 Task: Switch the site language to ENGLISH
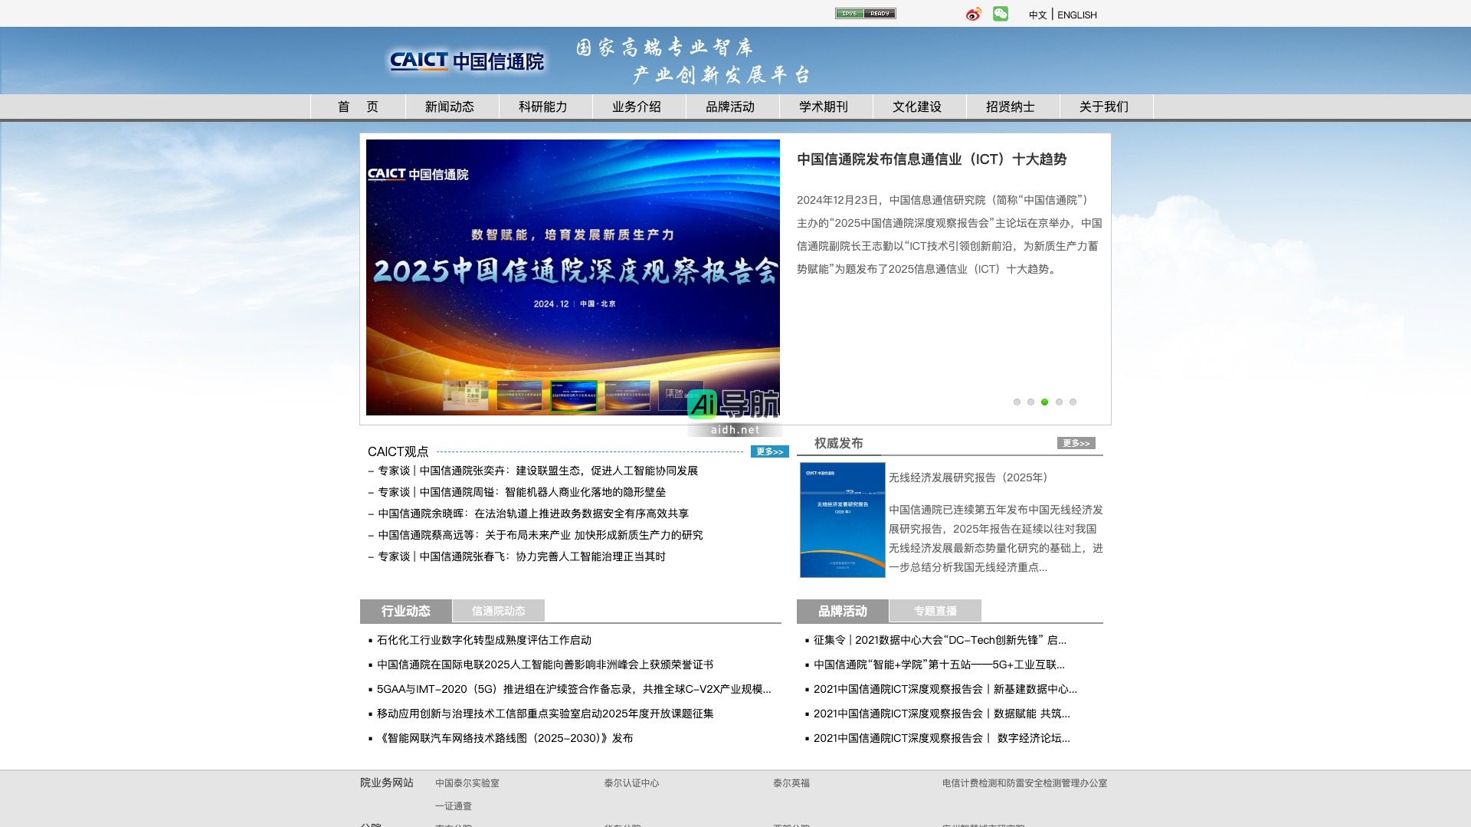pyautogui.click(x=1076, y=15)
